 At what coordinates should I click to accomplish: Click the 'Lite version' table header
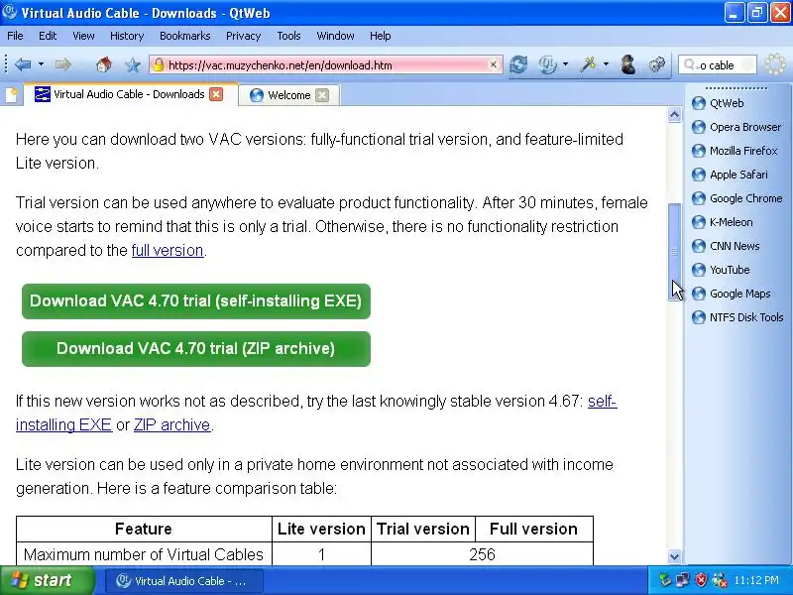coord(321,529)
